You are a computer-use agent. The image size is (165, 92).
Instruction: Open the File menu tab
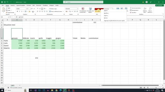(3, 5)
